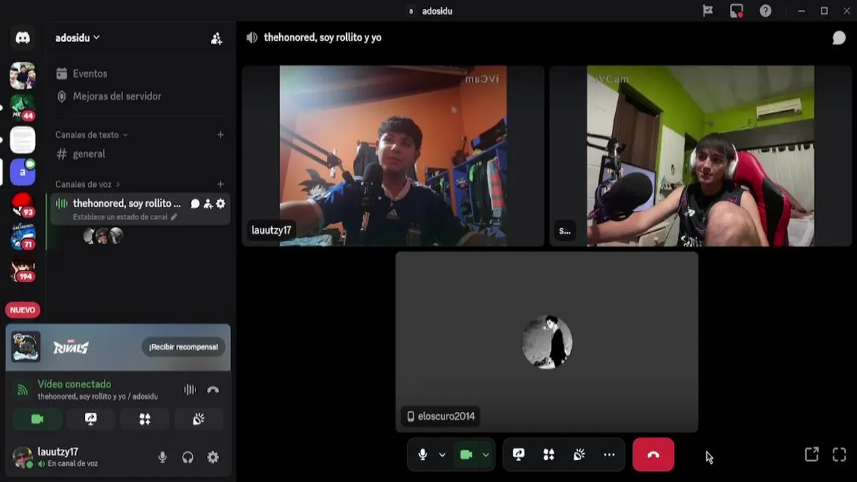Open the first server avatar in the list
857x482 pixels.
pyautogui.click(x=23, y=76)
